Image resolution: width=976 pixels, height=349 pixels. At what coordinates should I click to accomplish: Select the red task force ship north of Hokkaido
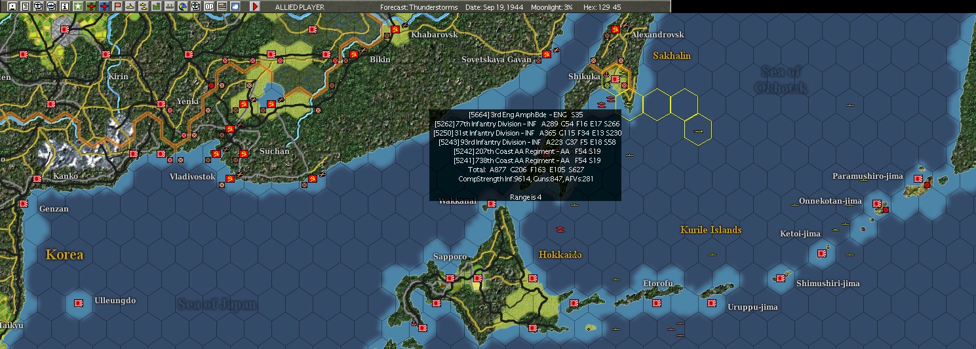click(x=561, y=229)
